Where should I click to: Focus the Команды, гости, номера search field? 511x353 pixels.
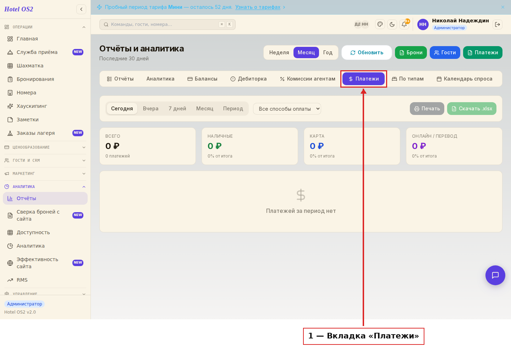click(167, 24)
